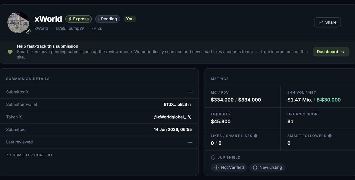Open the Dashboard button

tap(331, 52)
